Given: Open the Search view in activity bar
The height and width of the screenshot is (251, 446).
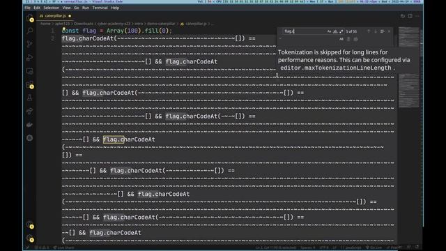Looking at the screenshot, I should click(29, 31).
